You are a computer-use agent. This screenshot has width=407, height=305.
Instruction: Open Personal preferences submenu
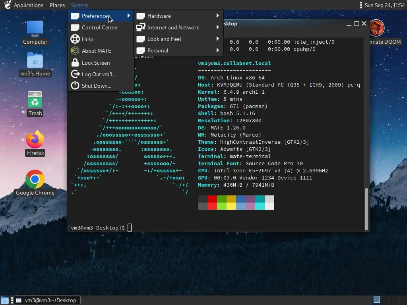click(x=178, y=50)
